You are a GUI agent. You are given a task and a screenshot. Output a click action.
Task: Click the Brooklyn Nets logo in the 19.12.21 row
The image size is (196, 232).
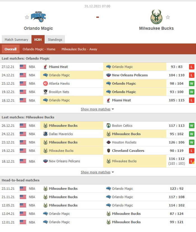coord(45,92)
